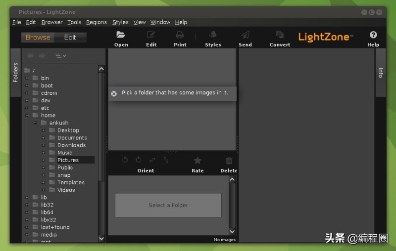Screen dimensions: 396x251
Task: Select the media folder
Action: click(49, 235)
